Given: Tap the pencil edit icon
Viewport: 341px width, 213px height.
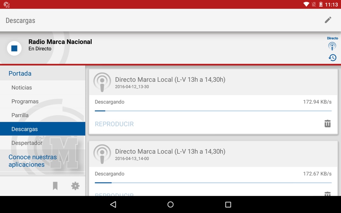Looking at the screenshot, I should pos(328,20).
